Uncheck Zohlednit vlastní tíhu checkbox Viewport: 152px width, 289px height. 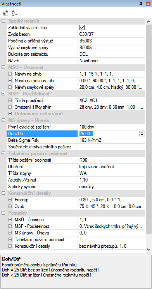click(82, 28)
